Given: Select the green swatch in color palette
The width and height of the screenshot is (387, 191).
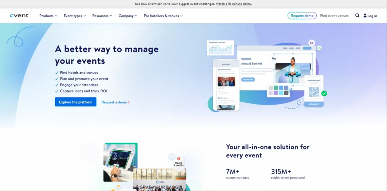Looking at the screenshot, I should point(276,88).
